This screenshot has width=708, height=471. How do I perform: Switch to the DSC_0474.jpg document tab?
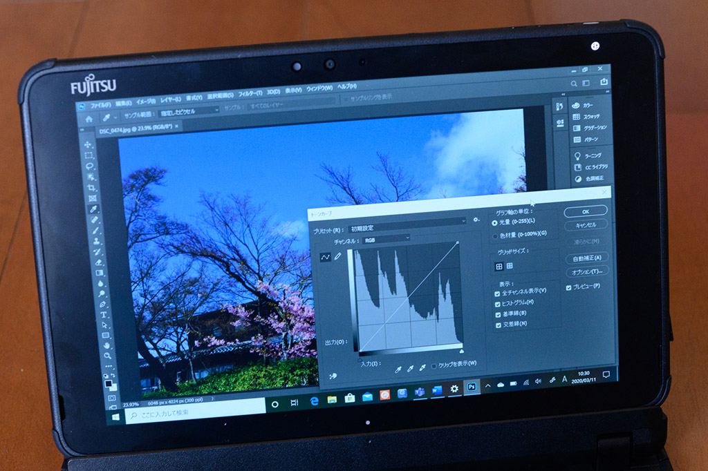(x=140, y=127)
